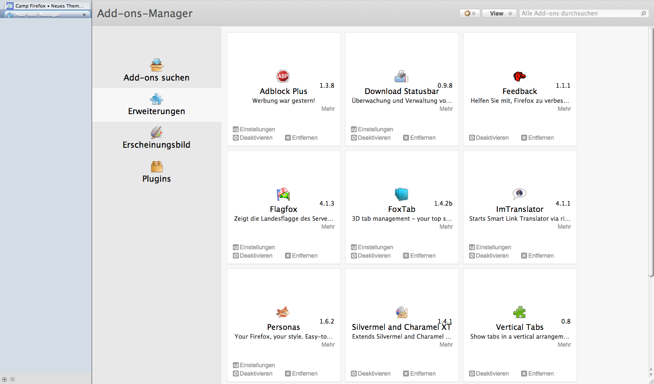
Task: Remove the Feedback extension
Action: click(x=537, y=138)
